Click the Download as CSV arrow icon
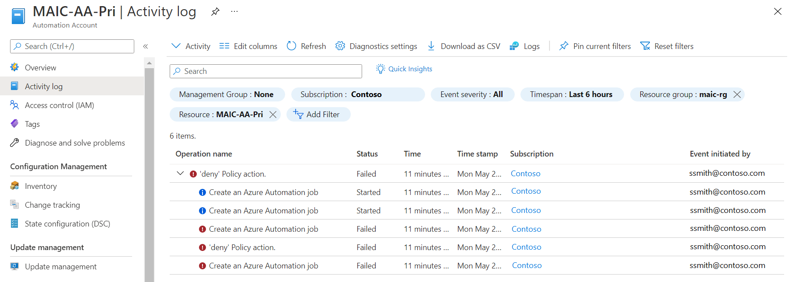 coord(431,46)
